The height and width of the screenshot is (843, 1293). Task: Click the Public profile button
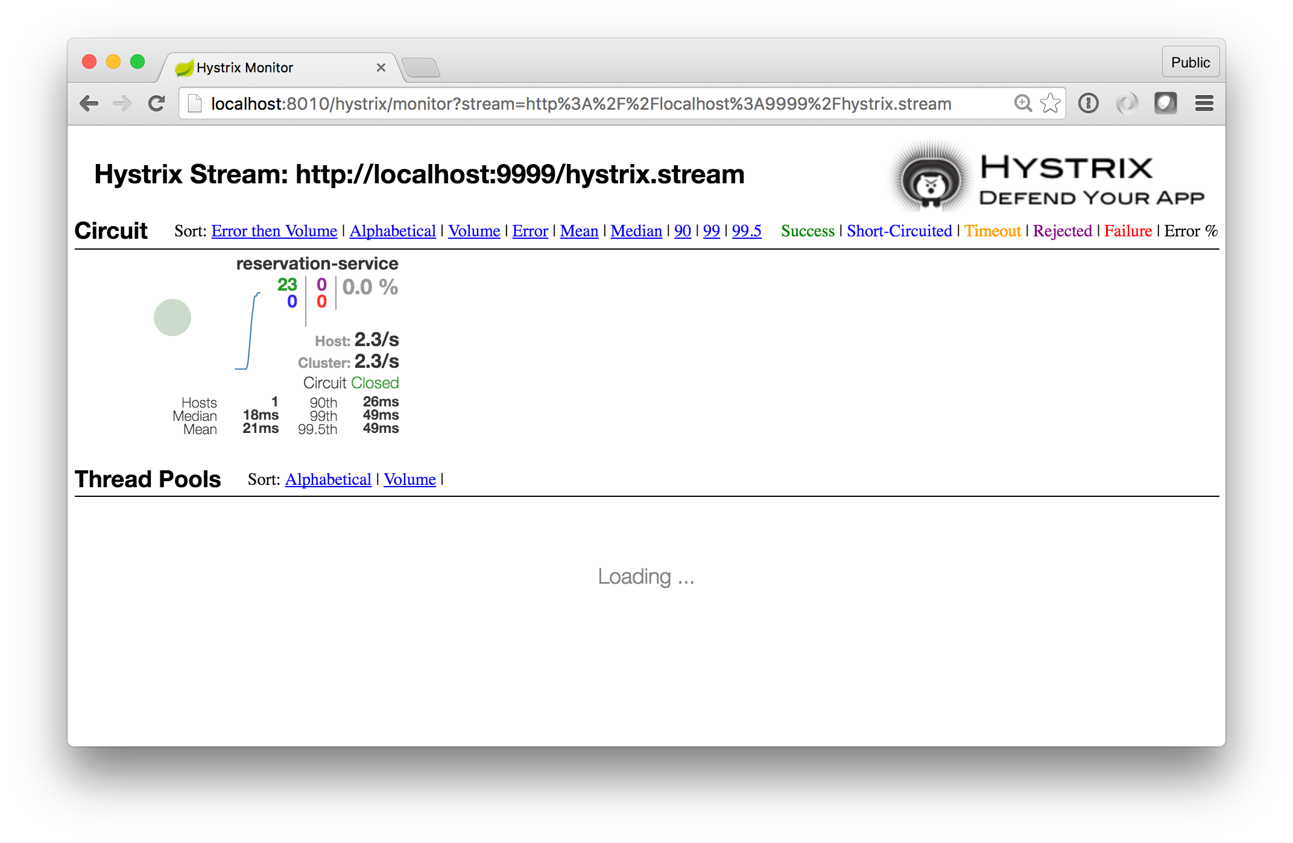click(1190, 63)
